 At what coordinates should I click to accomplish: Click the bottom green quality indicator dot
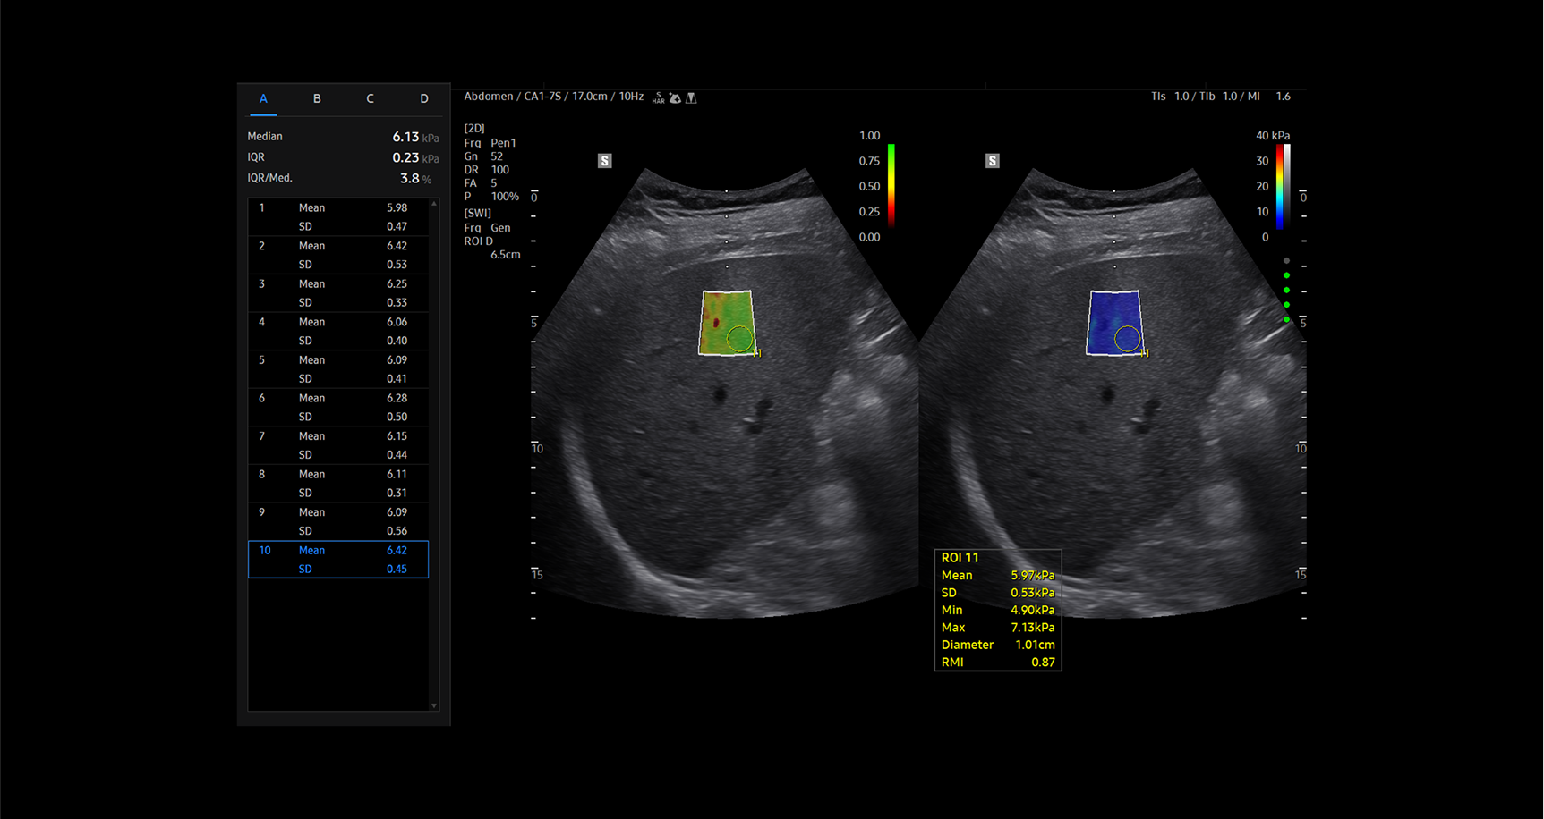pos(1286,319)
